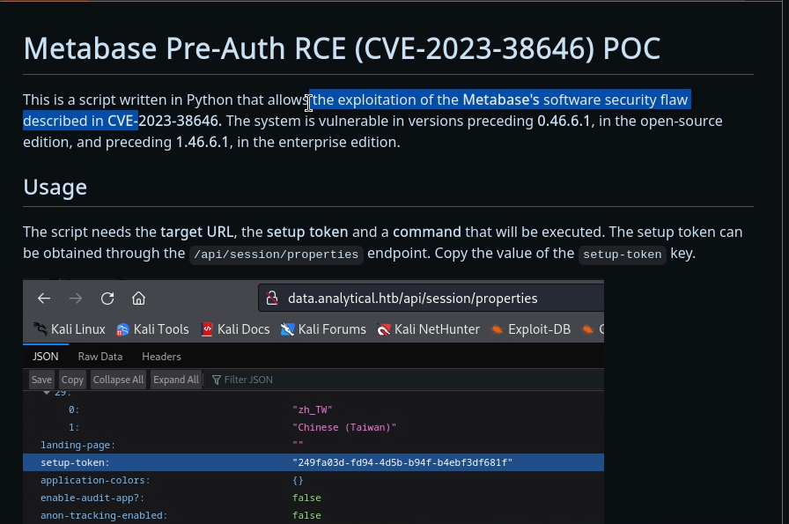Click the Kali Tools bookmark icon
Viewport: 789px width, 524px height.
(x=122, y=329)
